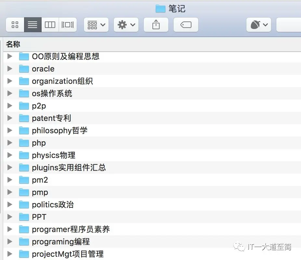Click the os操作系统 folder name
Image resolution: width=301 pixels, height=260 pixels.
[x=52, y=94]
